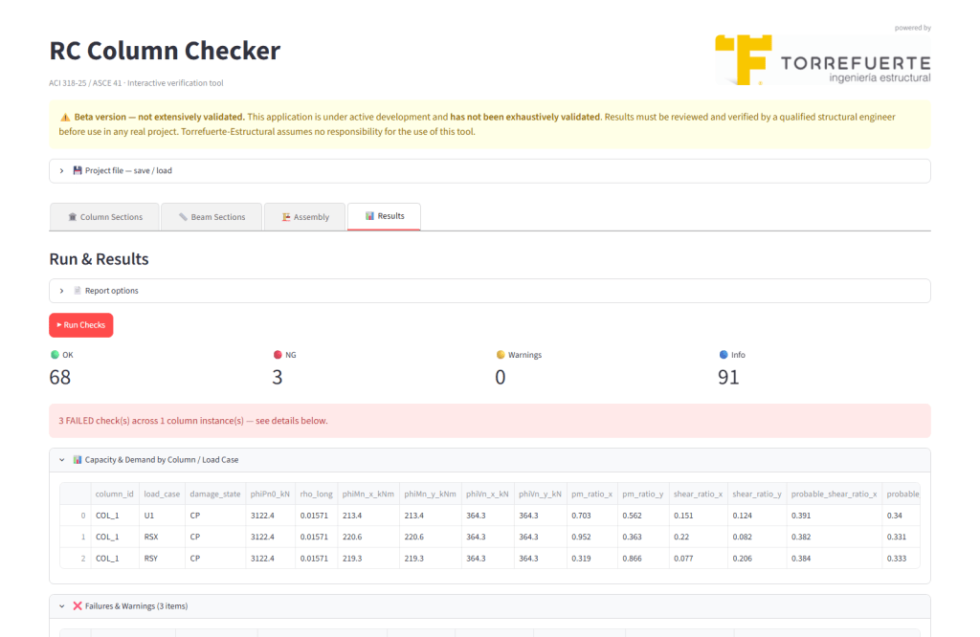Screen dimensions: 980x637
Task: Click probable_shear_ratio_x value 0.391
Action: click(834, 516)
